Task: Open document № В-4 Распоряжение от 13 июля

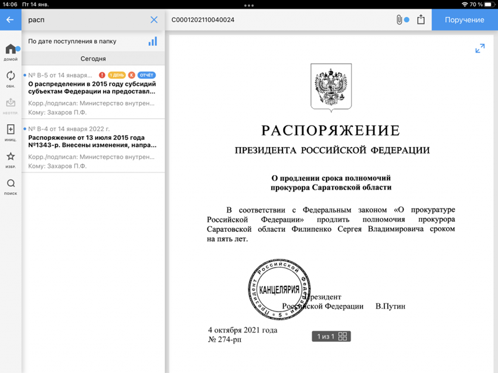Action: pyautogui.click(x=93, y=146)
